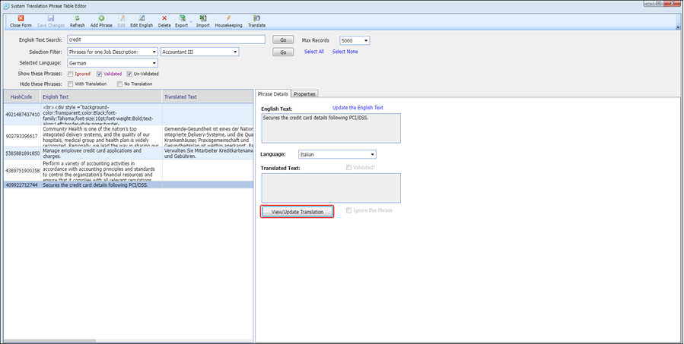Open the Max Records 5000 dropdown
Image resolution: width=684 pixels, height=344 pixels.
355,40
